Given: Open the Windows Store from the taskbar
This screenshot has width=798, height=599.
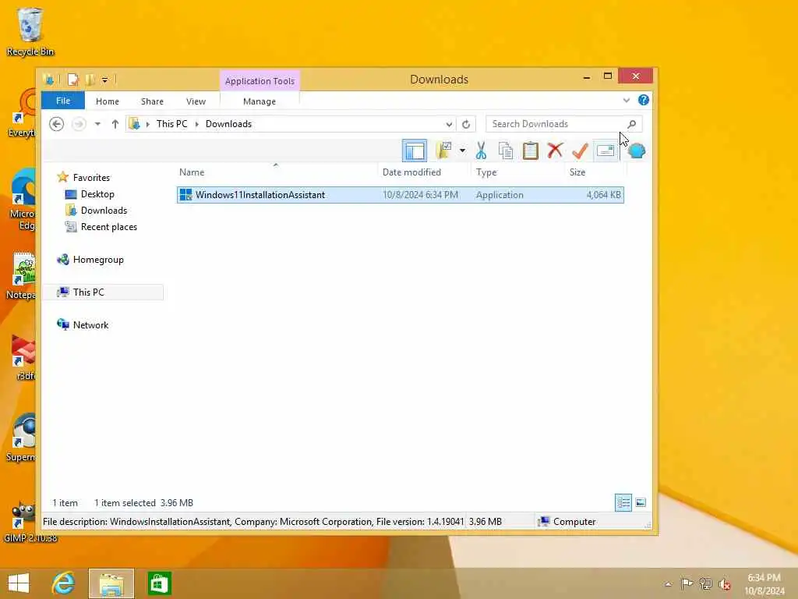Looking at the screenshot, I should (x=159, y=583).
